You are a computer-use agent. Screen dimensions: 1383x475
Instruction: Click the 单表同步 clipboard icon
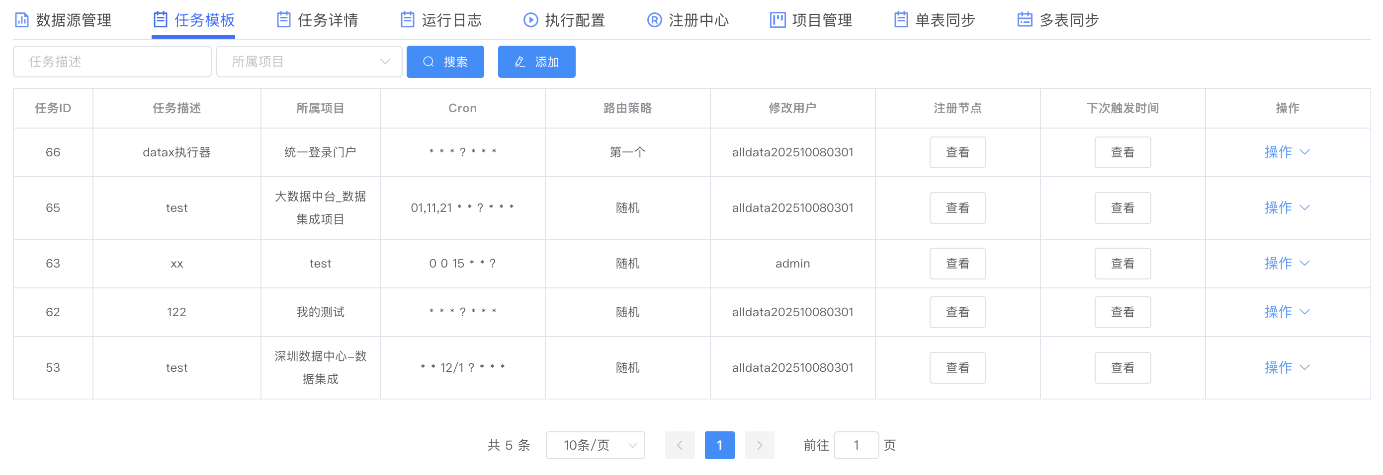point(901,20)
